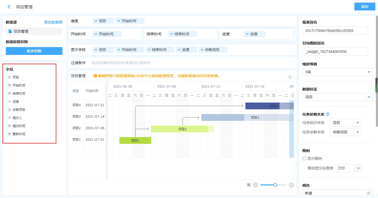Image resolution: width=378 pixels, height=198 pixels.
Task: Click help icon beside 任务依赖关系
Action: coord(328,114)
